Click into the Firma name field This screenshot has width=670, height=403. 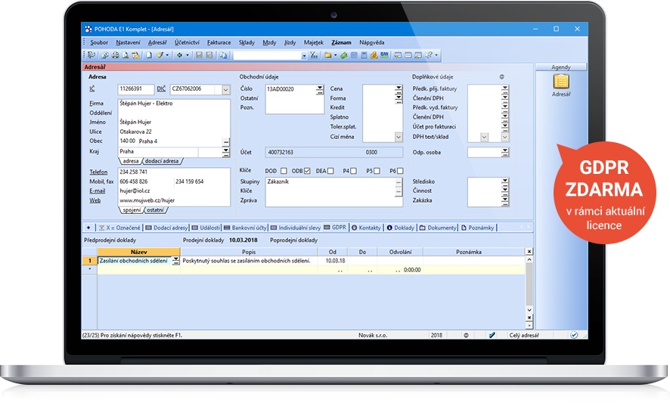[x=173, y=103]
